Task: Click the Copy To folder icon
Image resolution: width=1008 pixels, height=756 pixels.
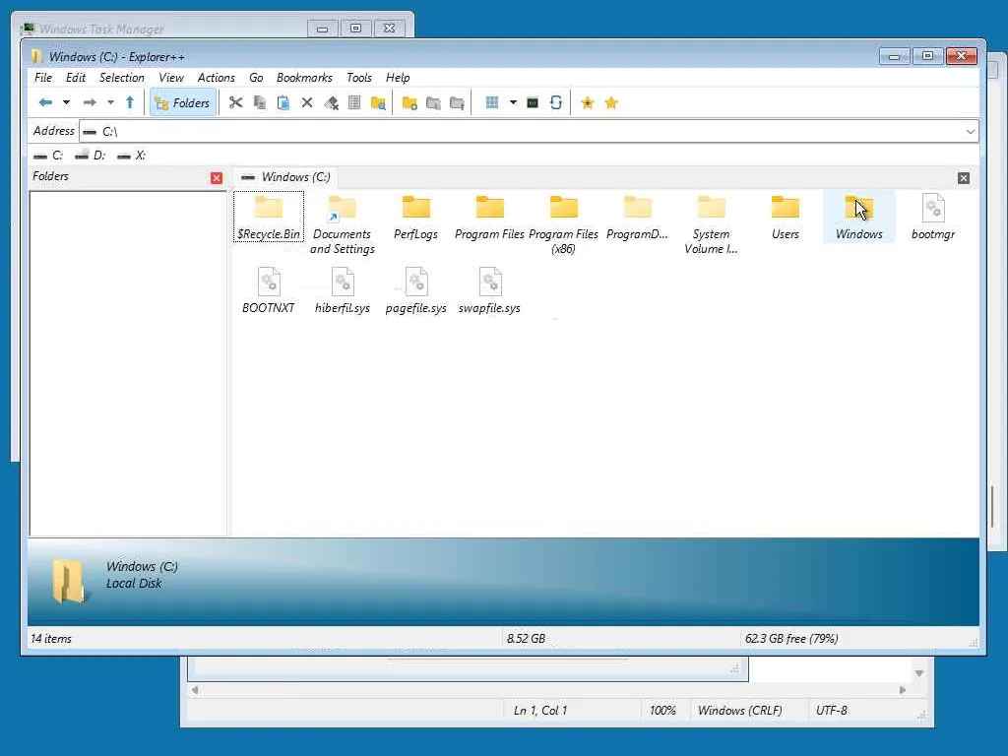Action: (433, 102)
